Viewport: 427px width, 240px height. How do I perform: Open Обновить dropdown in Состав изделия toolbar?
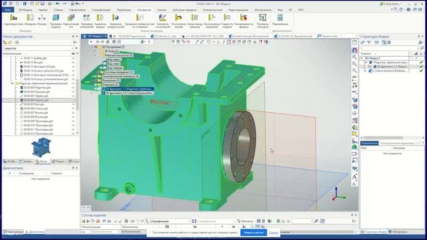pyautogui.click(x=255, y=221)
